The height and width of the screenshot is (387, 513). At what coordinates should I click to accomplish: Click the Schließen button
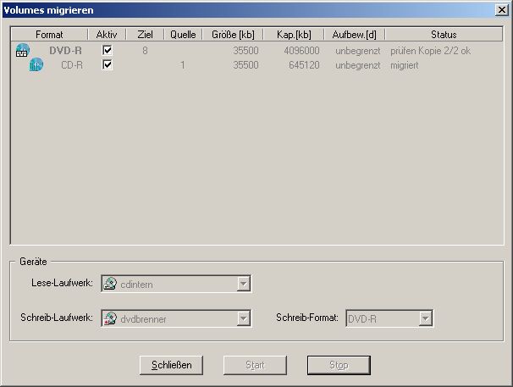[x=172, y=365]
